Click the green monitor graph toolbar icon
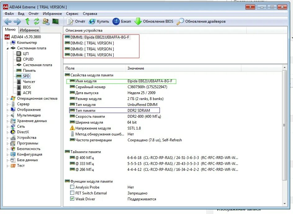This screenshot has width=293, height=214. tap(56, 21)
